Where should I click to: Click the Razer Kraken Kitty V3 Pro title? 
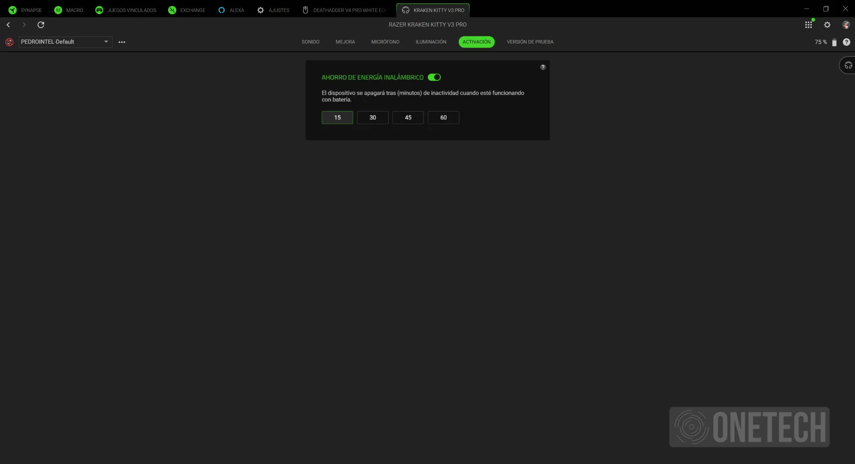coord(427,25)
